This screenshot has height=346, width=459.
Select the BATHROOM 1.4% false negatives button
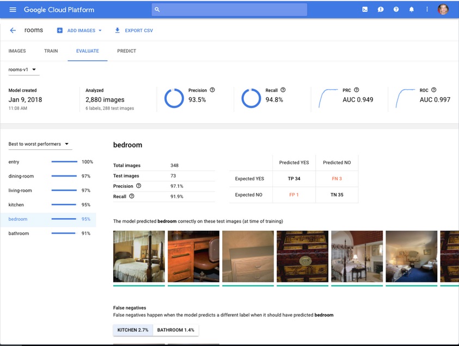(176, 330)
